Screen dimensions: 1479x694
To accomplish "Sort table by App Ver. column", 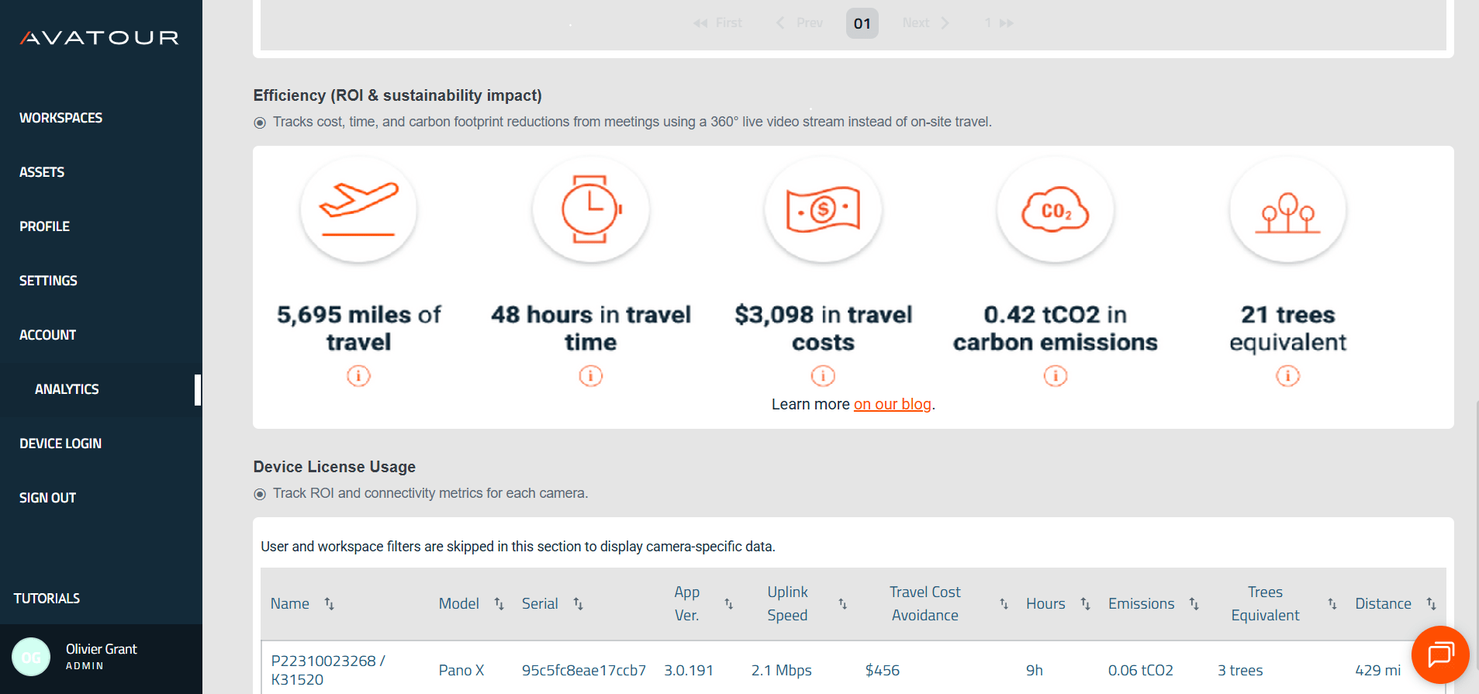I will click(728, 603).
